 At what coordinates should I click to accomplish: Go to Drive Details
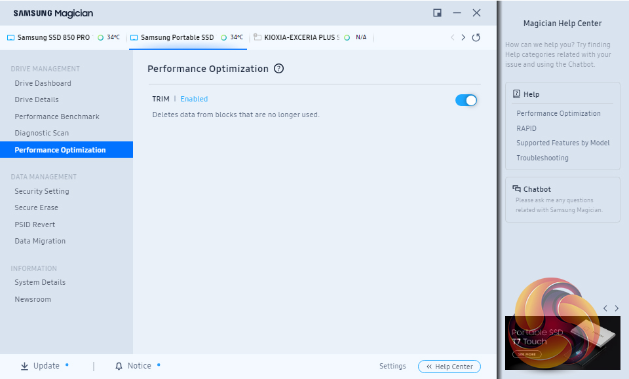(37, 99)
